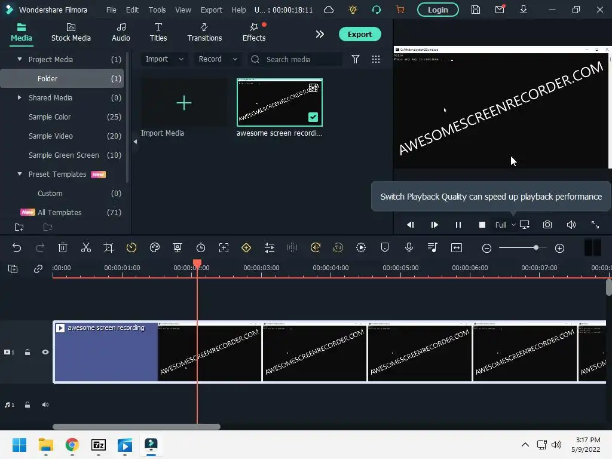Image resolution: width=612 pixels, height=459 pixels.
Task: Open the crop tool icon
Action: [x=109, y=247]
